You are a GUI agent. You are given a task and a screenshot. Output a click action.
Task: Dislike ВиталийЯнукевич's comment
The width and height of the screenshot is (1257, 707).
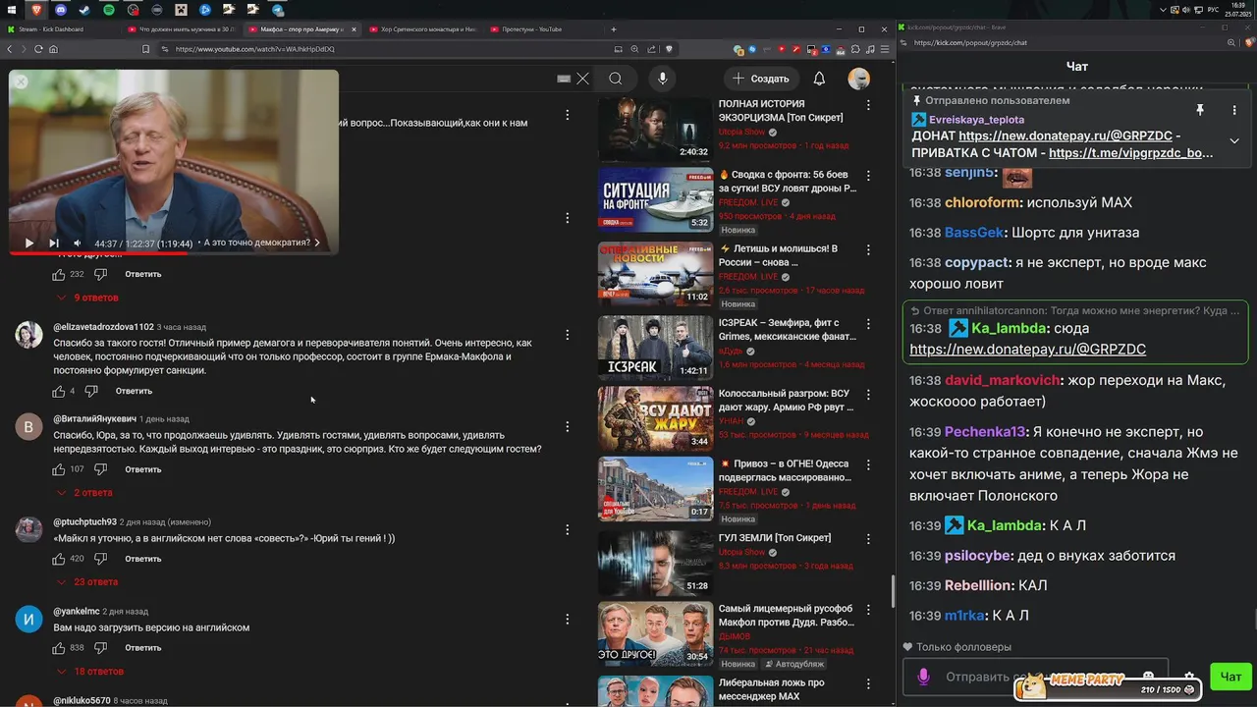(x=100, y=469)
